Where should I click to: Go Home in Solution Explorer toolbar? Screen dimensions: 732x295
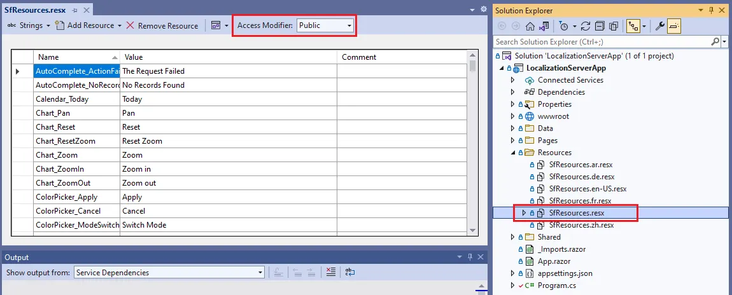click(x=530, y=26)
